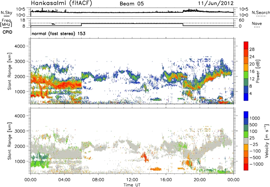Click the 60 tick on Nave axis

coord(241,20)
